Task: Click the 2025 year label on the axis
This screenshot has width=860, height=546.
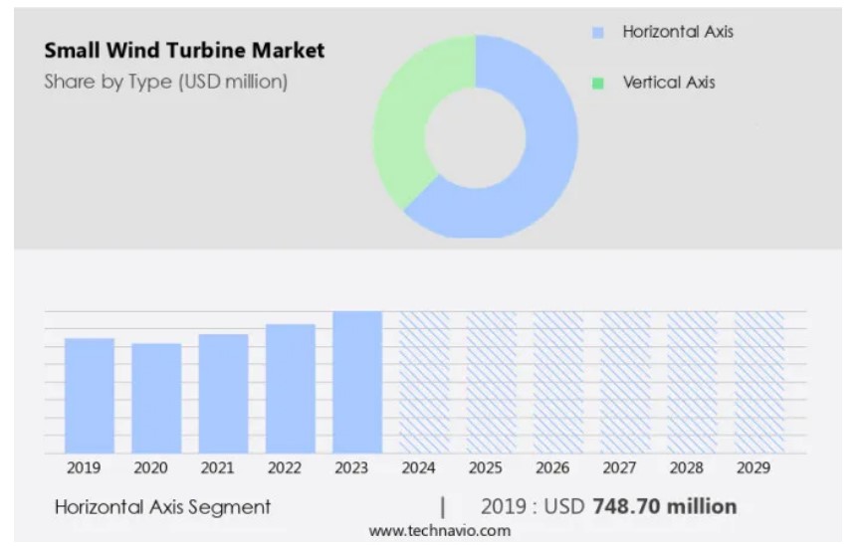Action: (x=485, y=467)
